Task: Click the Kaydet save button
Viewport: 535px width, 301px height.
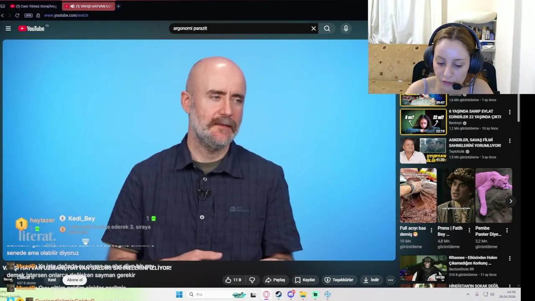Action: pos(305,280)
